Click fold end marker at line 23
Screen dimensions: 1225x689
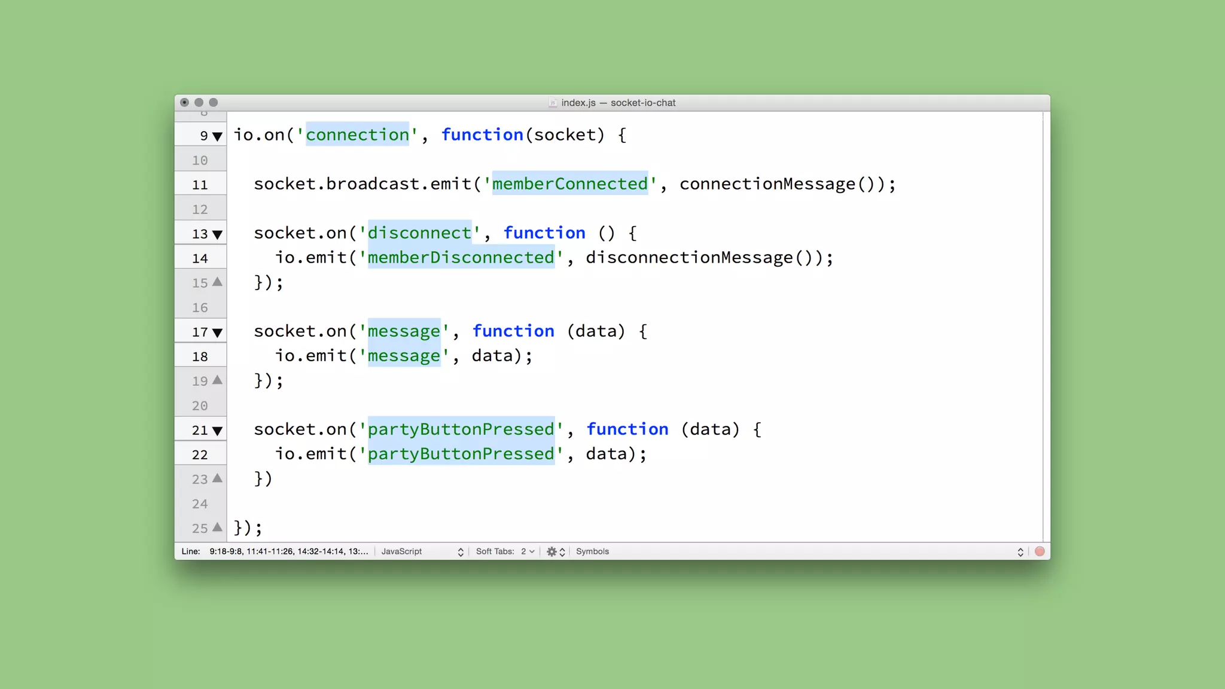[x=217, y=478]
